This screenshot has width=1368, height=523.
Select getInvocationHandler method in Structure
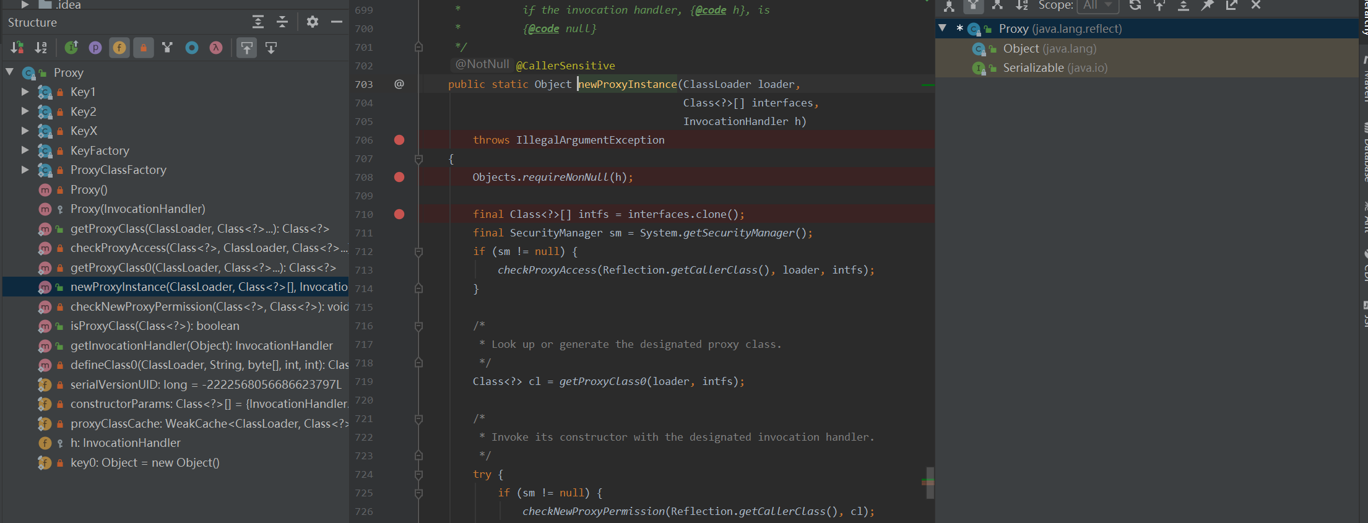click(x=201, y=345)
